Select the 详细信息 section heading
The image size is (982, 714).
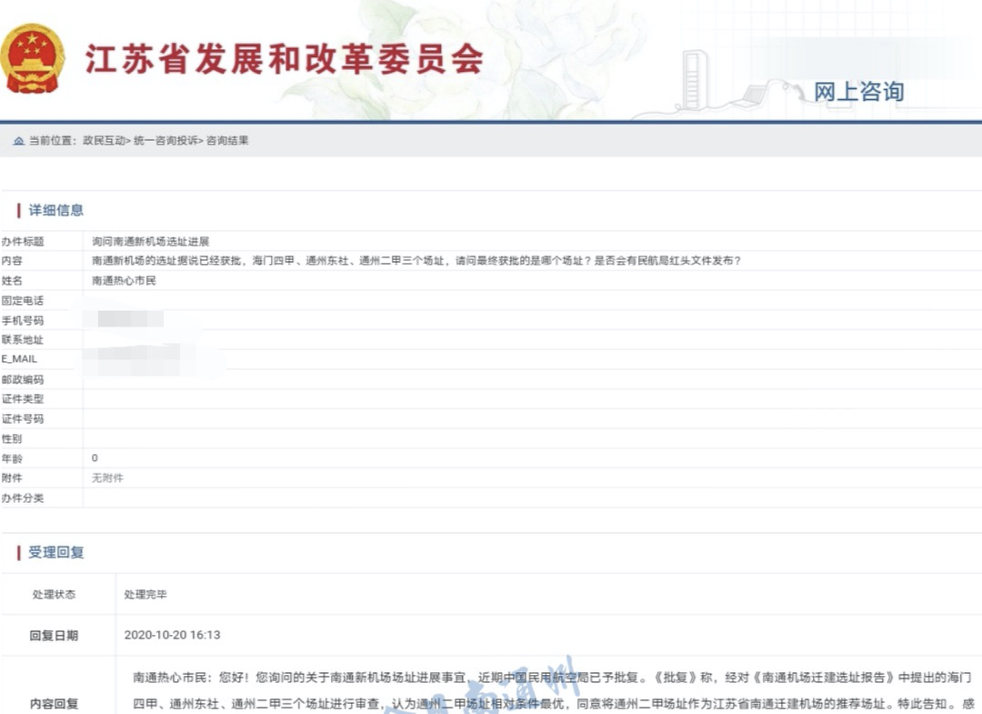[x=56, y=210]
